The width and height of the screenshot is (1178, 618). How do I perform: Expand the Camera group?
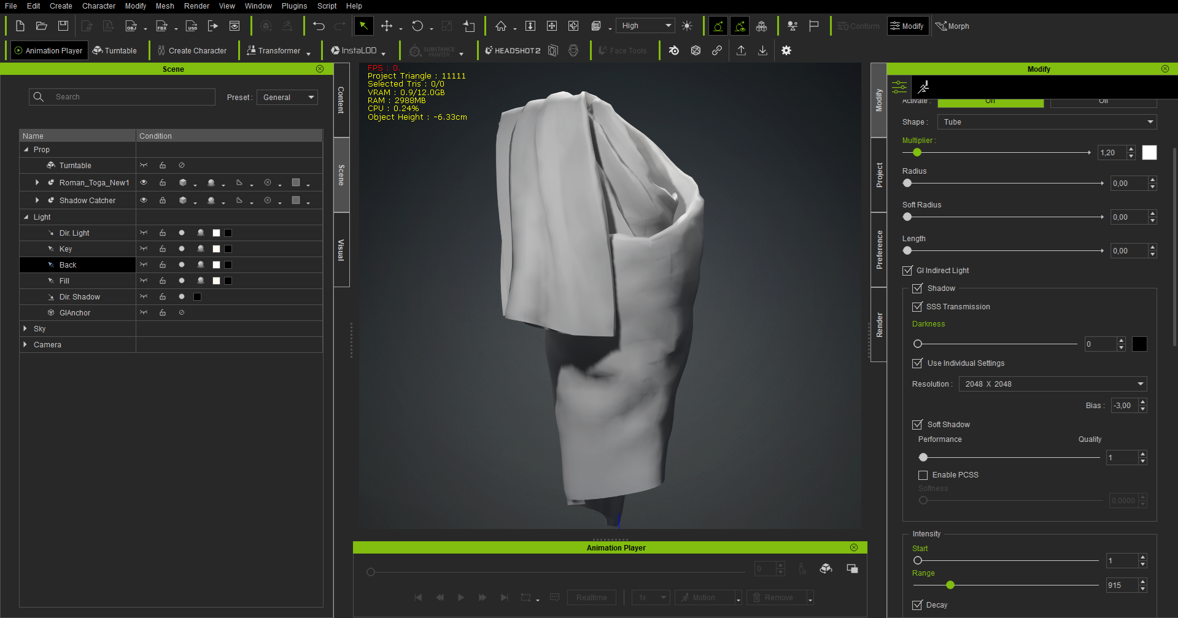[25, 345]
